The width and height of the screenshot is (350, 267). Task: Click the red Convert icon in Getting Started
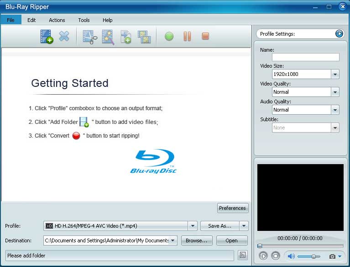pos(76,136)
